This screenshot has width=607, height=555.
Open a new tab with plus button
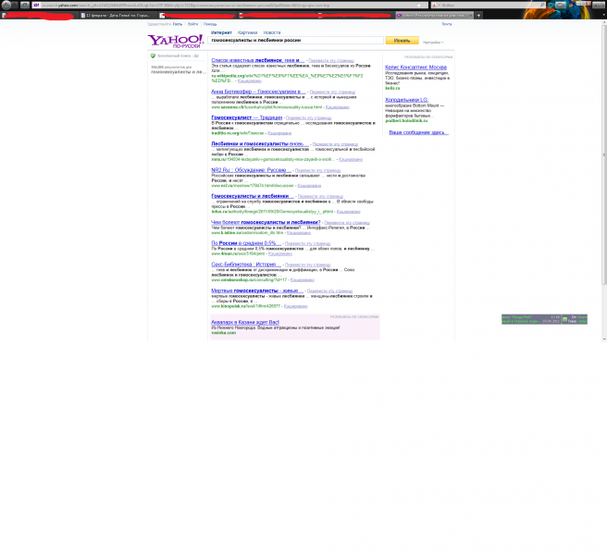click(x=479, y=15)
